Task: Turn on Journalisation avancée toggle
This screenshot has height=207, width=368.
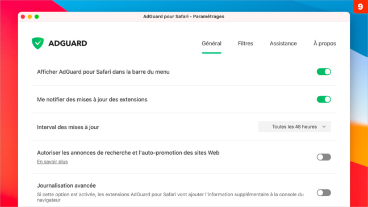Action: (x=324, y=193)
